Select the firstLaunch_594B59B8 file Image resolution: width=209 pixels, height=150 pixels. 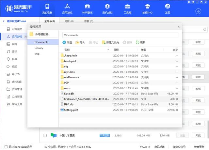[120, 99]
